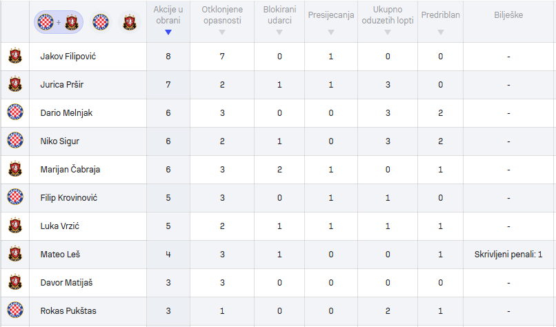Sort by Blokirani udarci arrow
Image resolution: width=556 pixels, height=327 pixels.
click(279, 32)
